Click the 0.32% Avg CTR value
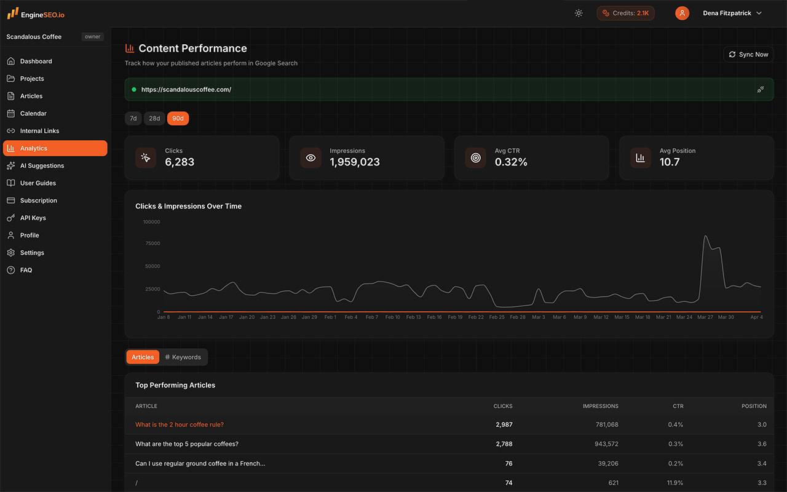This screenshot has width=787, height=492. pos(511,162)
